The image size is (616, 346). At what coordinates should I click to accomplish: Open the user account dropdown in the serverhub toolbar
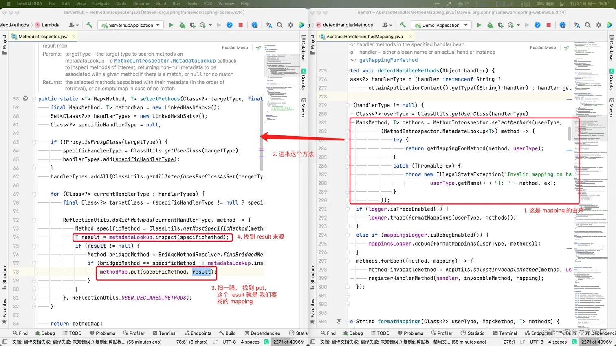click(x=73, y=25)
